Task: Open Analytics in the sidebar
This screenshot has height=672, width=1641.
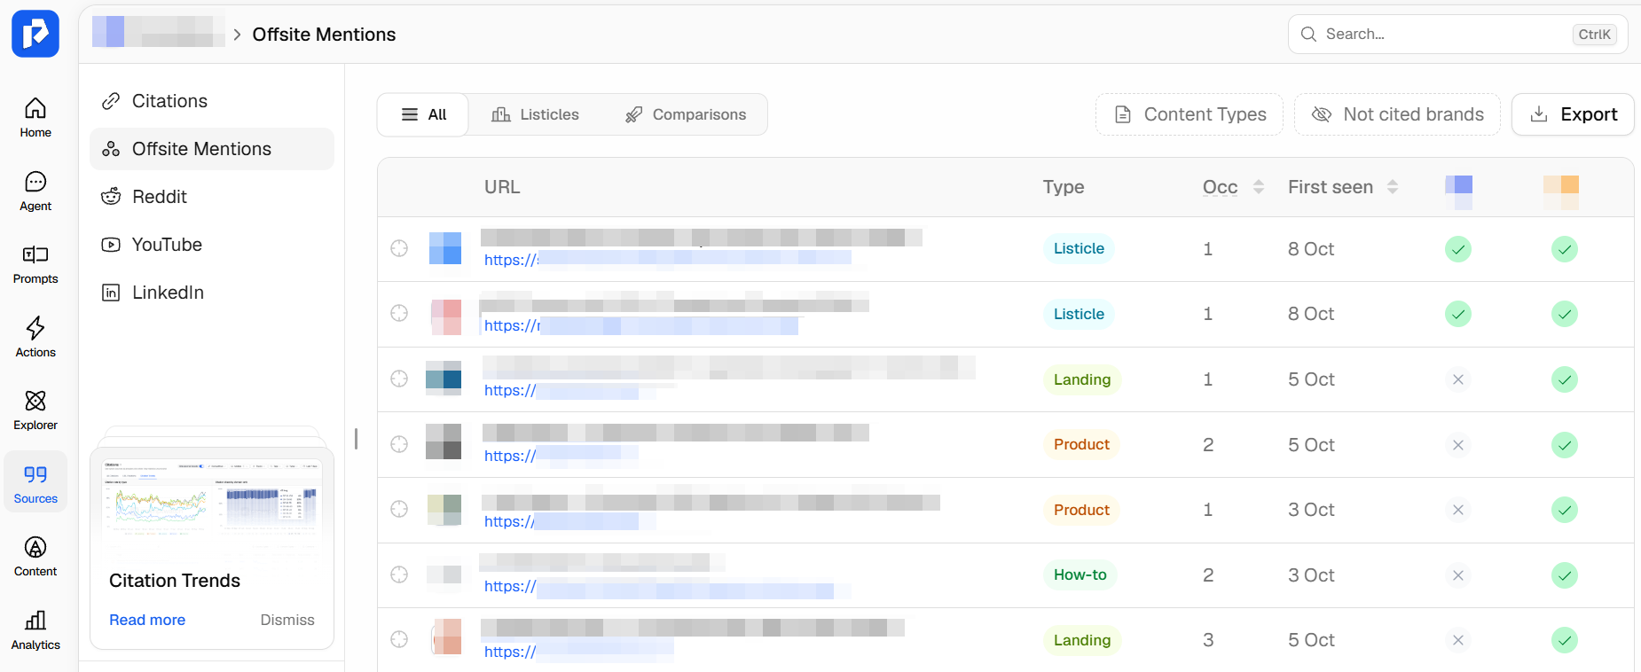Action: pos(35,630)
